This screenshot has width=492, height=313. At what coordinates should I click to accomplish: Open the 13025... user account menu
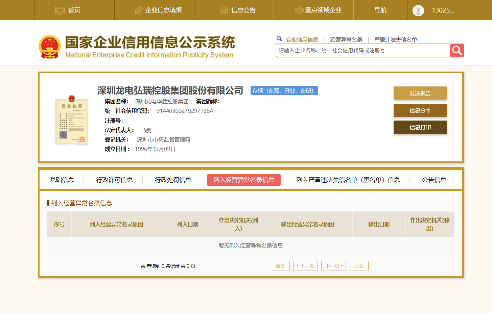point(443,10)
